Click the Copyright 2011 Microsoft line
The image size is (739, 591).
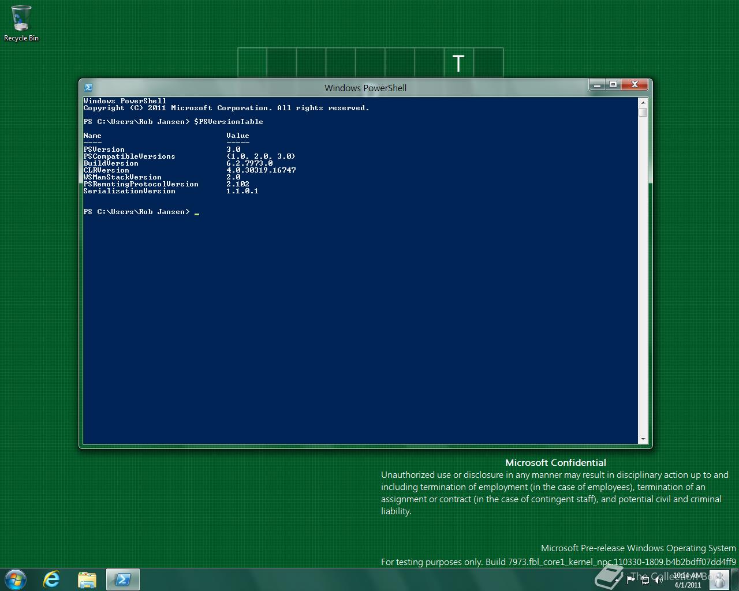click(x=226, y=108)
